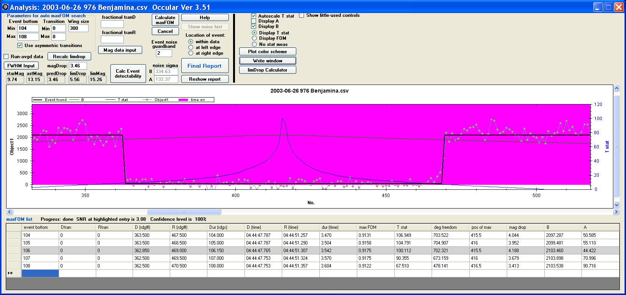Click T stat cell 100.112
Viewport: 626px width, 295px height.
pyautogui.click(x=413, y=251)
